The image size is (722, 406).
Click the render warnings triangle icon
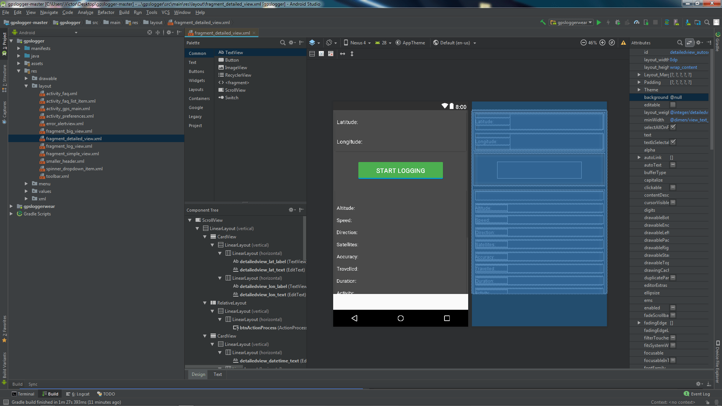pyautogui.click(x=623, y=42)
